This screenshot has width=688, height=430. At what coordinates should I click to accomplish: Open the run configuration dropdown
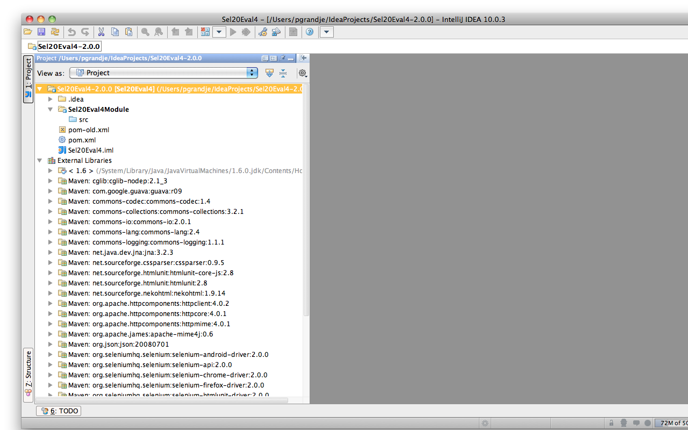(219, 32)
